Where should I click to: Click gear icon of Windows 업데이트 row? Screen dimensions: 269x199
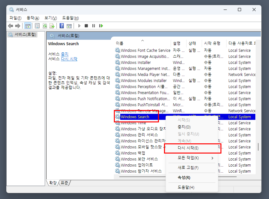tap(117, 165)
